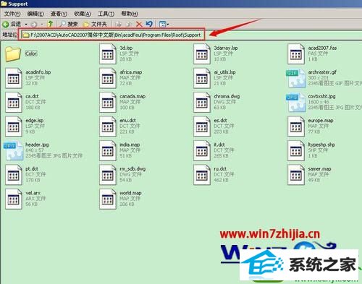Viewport: 362px width, 284px height.
Task: Expand the Views dropdown arrow
Action: (x=168, y=25)
